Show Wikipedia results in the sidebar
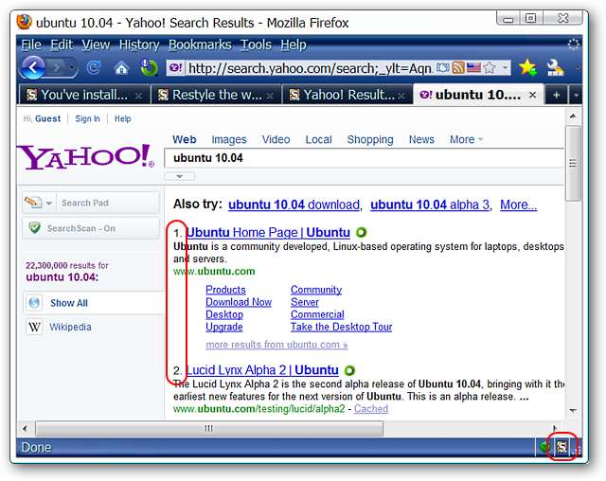Image resolution: width=606 pixels, height=481 pixels. click(70, 327)
